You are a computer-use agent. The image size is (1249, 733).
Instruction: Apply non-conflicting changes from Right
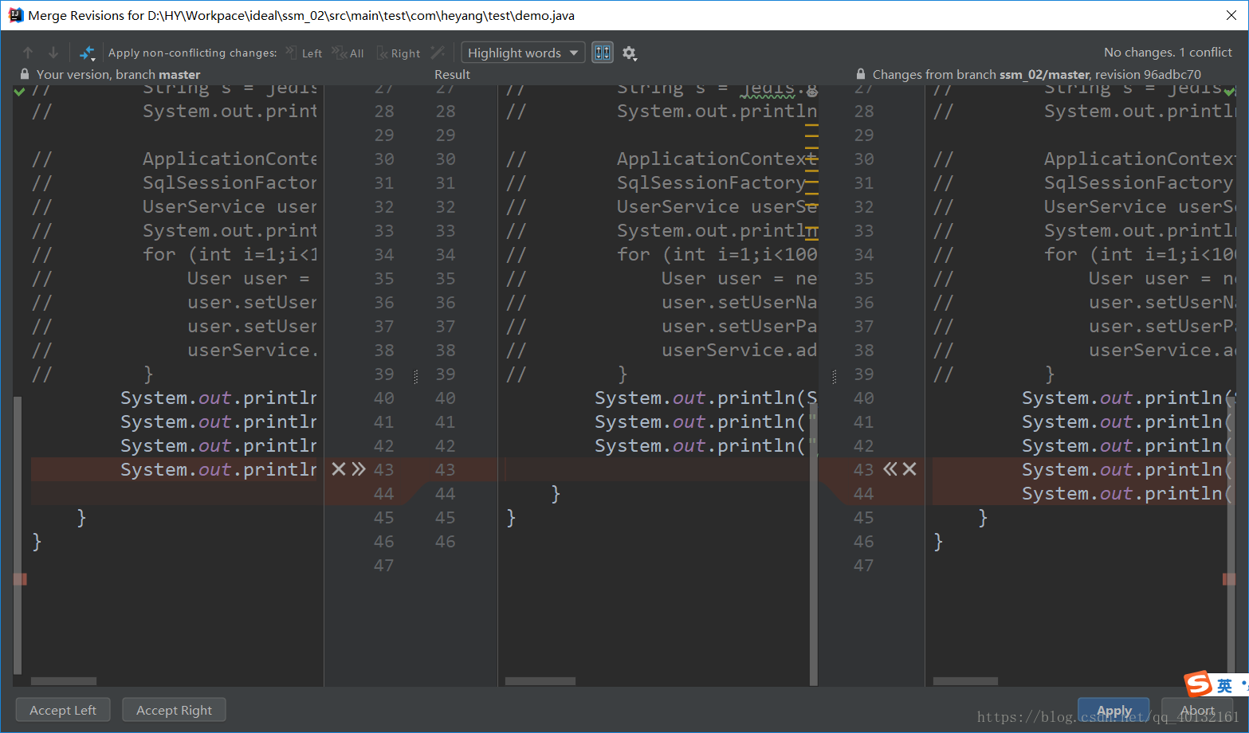(399, 53)
